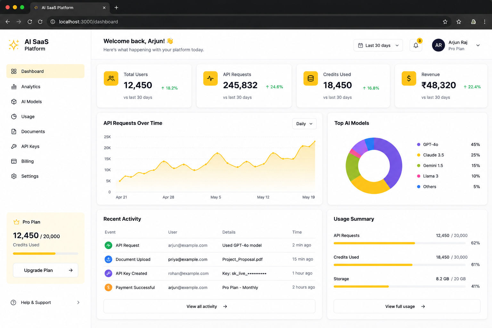This screenshot has width=492, height=328.
Task: Click the purple GPT-4o legend dot
Action: 419,144
